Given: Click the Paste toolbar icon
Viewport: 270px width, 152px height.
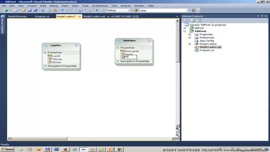Looking at the screenshot, I should click(54, 10).
